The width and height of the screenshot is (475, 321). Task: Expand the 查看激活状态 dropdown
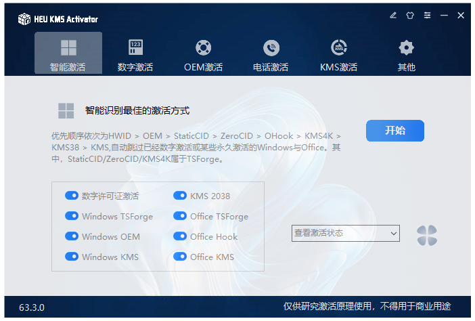(346, 233)
